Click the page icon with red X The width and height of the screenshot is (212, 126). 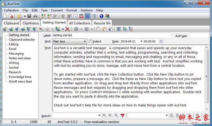[11, 16]
